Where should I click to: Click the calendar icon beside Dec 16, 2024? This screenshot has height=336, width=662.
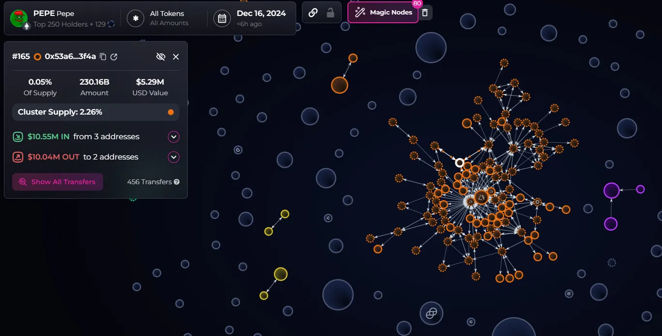click(222, 18)
